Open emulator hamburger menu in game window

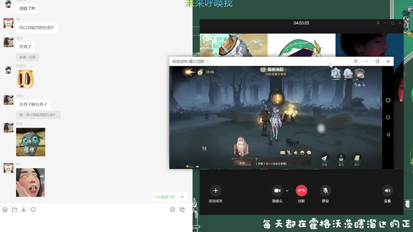coord(355,61)
